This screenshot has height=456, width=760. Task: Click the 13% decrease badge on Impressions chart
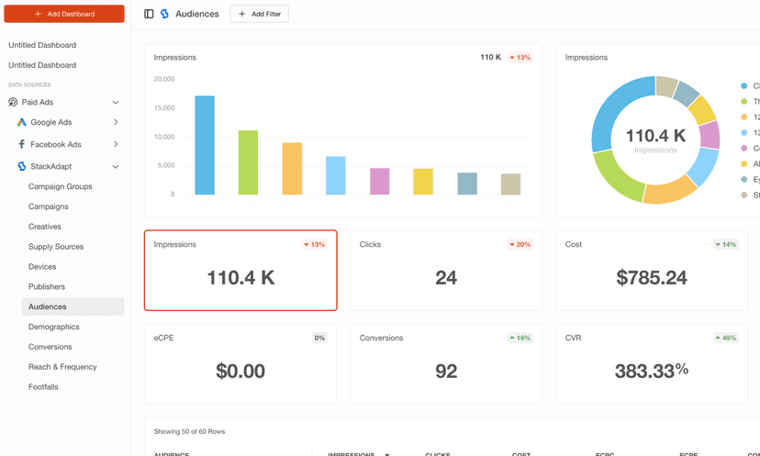(520, 58)
